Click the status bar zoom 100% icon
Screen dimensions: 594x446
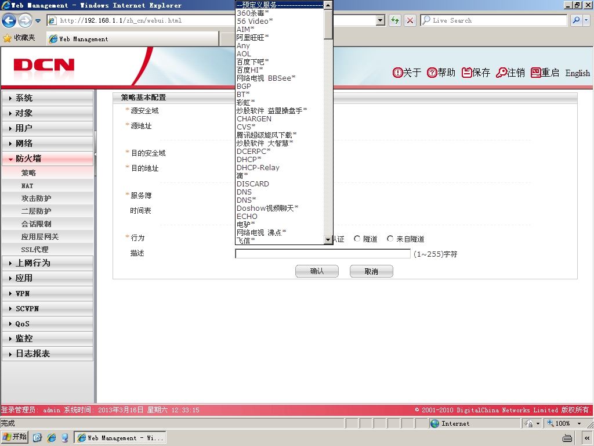(x=550, y=423)
